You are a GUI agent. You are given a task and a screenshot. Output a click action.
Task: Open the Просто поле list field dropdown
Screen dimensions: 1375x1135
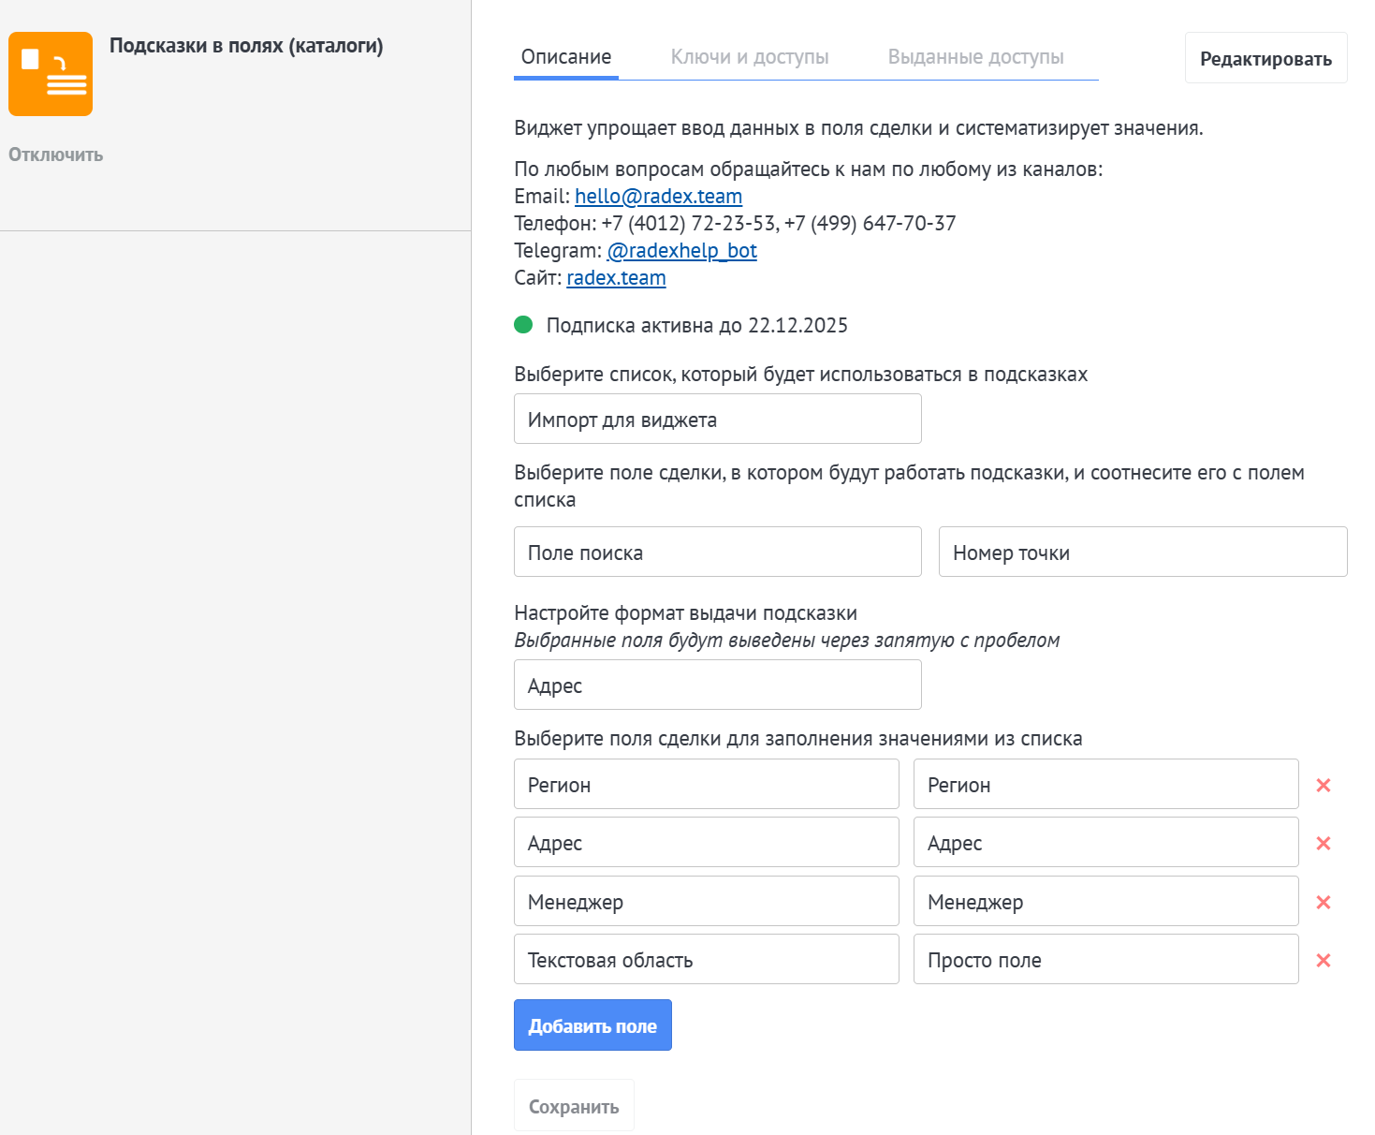[x=1105, y=959]
